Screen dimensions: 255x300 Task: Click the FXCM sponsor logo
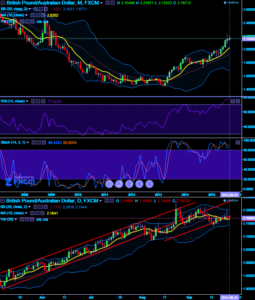click(x=20, y=181)
